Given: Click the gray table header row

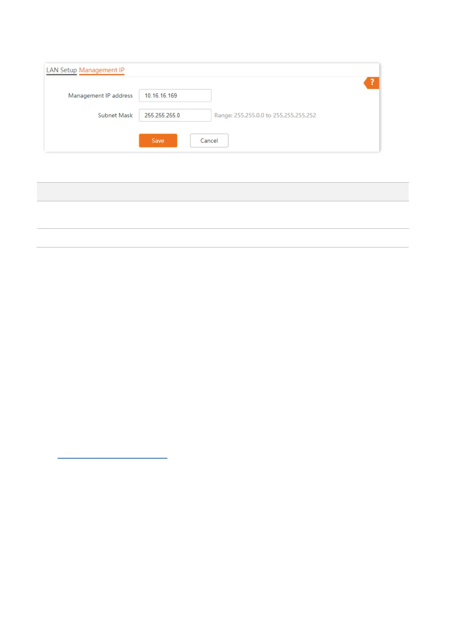Looking at the screenshot, I should (x=223, y=192).
